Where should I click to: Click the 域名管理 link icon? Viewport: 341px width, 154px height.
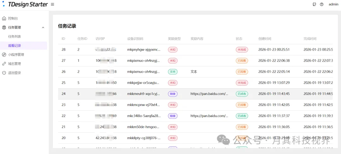4,64
